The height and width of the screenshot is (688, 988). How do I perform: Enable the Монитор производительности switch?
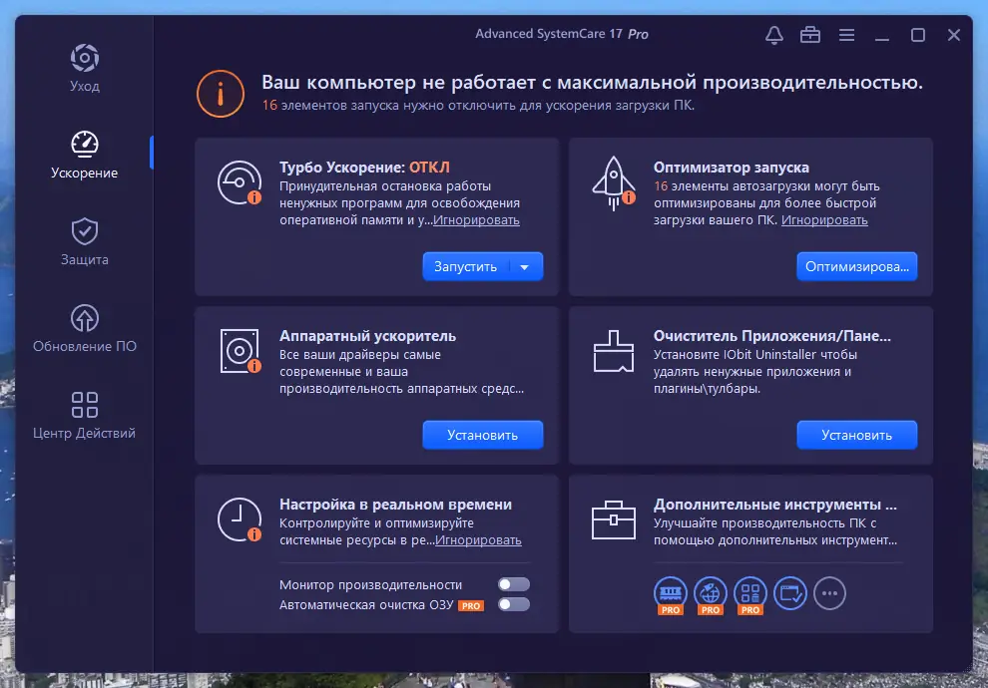513,584
